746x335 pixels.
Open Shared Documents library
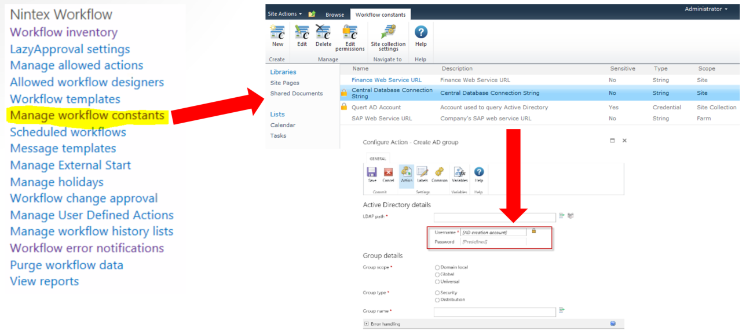point(297,93)
